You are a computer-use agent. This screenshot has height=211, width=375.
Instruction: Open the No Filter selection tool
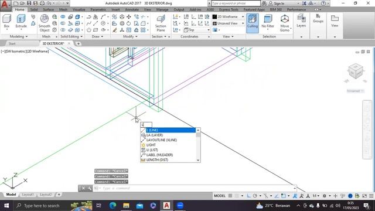[x=268, y=22]
